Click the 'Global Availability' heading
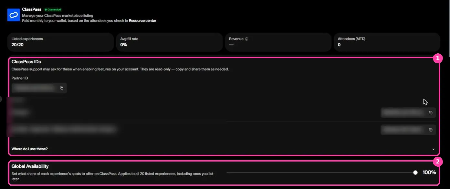Screen dimensions: 450x189 click(x=30, y=166)
